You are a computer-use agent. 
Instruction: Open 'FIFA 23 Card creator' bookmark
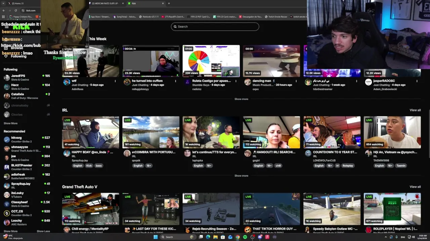click(x=225, y=16)
